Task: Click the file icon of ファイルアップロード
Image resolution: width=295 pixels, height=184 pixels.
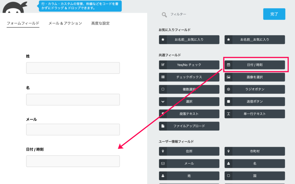Action: [163, 126]
